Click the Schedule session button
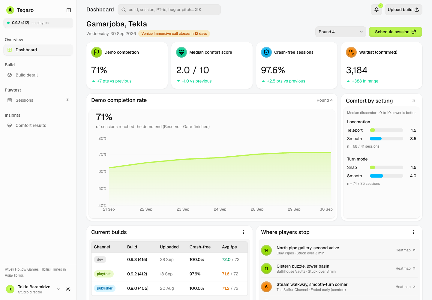The height and width of the screenshot is (300, 432). [395, 32]
